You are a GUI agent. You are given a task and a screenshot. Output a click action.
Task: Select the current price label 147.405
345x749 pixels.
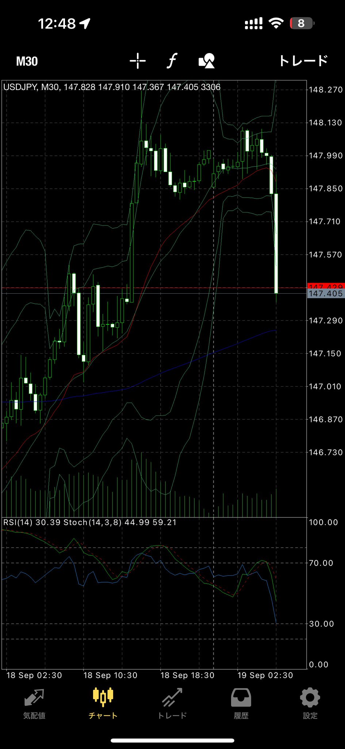[326, 294]
